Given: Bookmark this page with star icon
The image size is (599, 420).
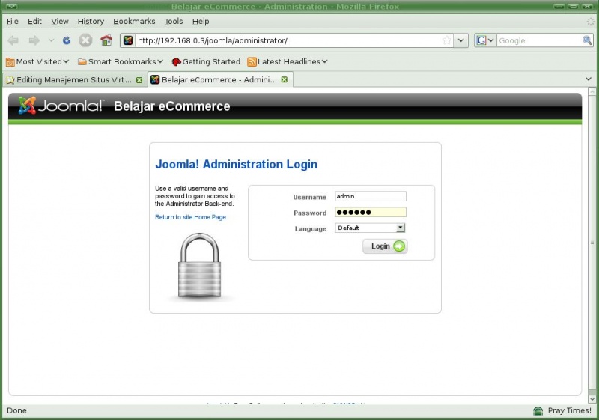Looking at the screenshot, I should (x=446, y=40).
